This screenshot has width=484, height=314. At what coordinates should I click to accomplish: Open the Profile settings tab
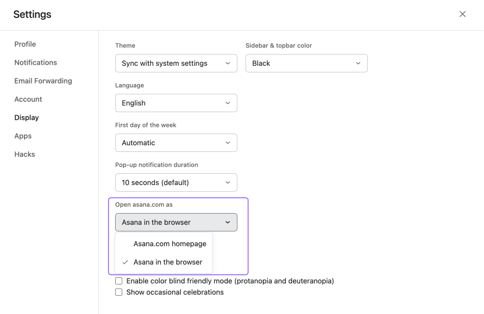pyautogui.click(x=25, y=44)
